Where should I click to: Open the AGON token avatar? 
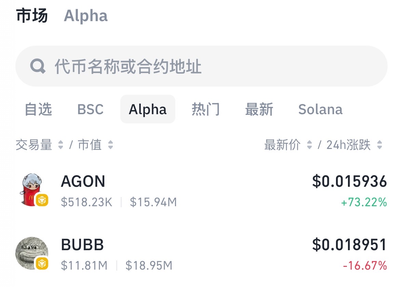(x=32, y=190)
